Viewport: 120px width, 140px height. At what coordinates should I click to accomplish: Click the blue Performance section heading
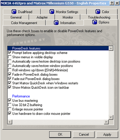pos(21,96)
